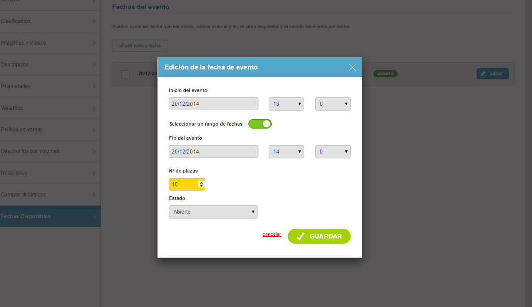Click the Fin del evento date field

(214, 152)
